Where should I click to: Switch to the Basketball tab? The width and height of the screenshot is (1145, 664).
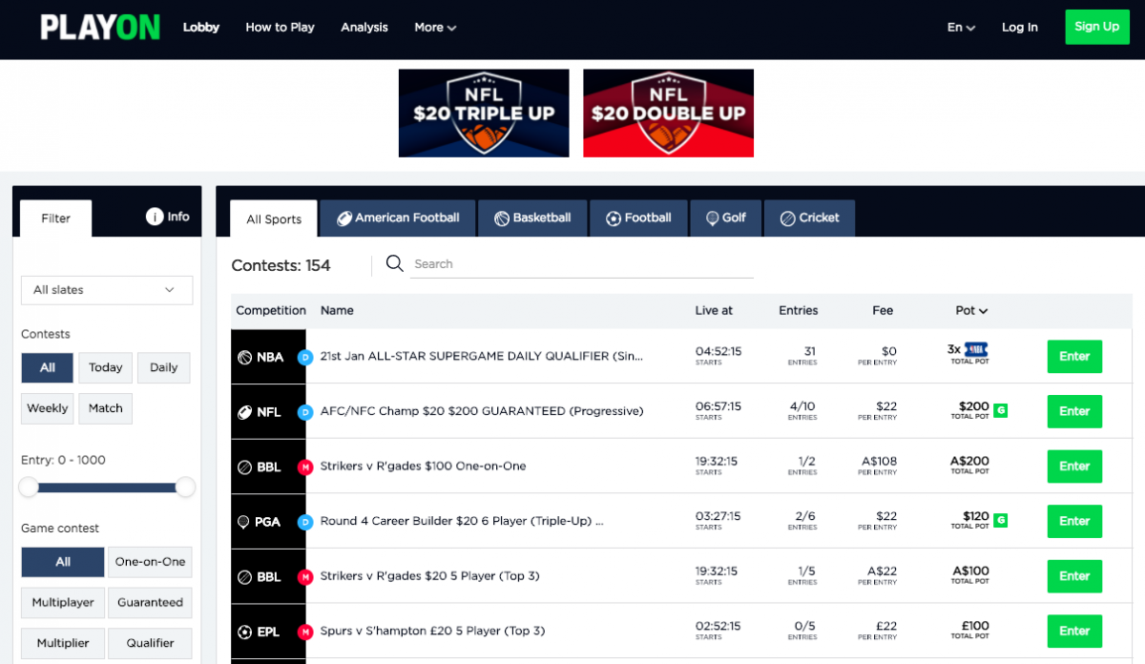tap(532, 218)
